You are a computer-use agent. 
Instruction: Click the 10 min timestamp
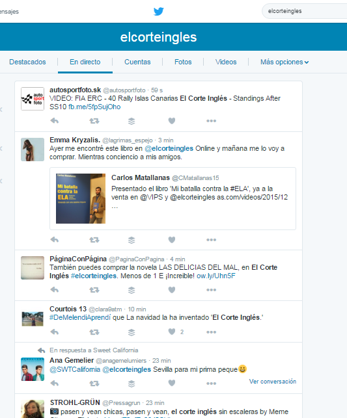(137, 309)
